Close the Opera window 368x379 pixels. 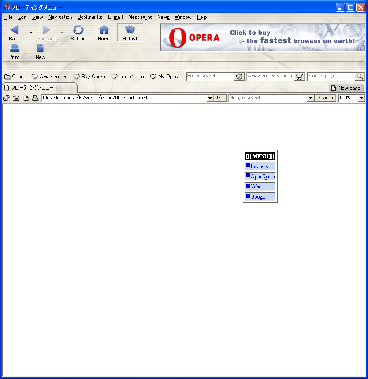(361, 7)
